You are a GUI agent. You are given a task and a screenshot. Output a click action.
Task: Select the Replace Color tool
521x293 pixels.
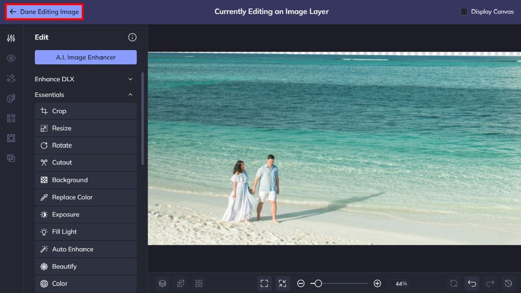coord(86,197)
